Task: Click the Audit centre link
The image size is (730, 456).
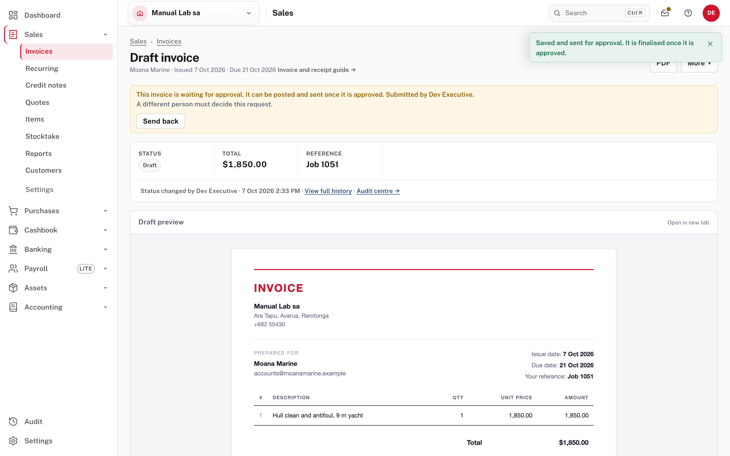Action: point(378,191)
